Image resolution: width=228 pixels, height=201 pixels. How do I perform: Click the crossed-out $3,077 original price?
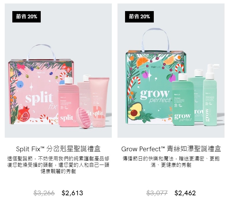click(x=157, y=193)
